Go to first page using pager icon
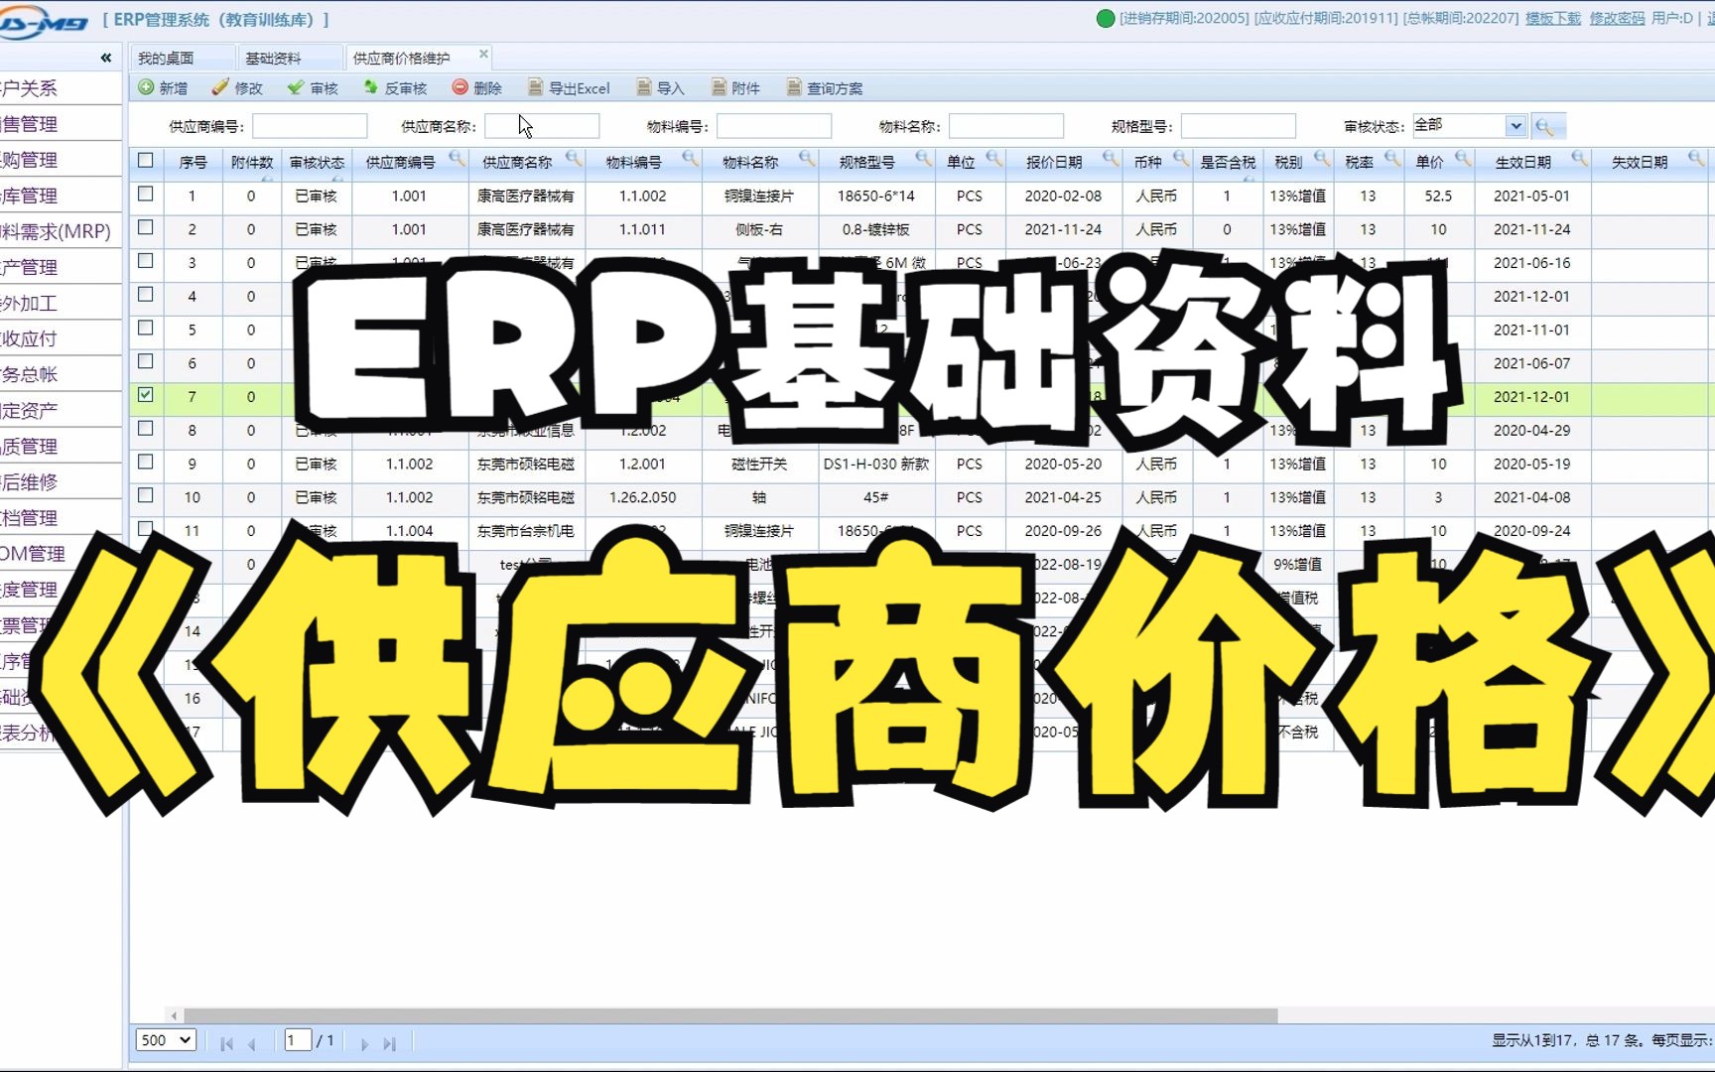The height and width of the screenshot is (1072, 1715). 227,1043
